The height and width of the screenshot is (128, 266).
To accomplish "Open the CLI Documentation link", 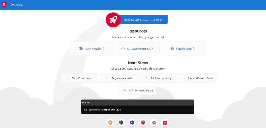I will pos(138,49).
